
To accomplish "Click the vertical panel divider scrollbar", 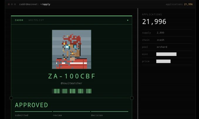I will pyautogui.click(x=138, y=64).
